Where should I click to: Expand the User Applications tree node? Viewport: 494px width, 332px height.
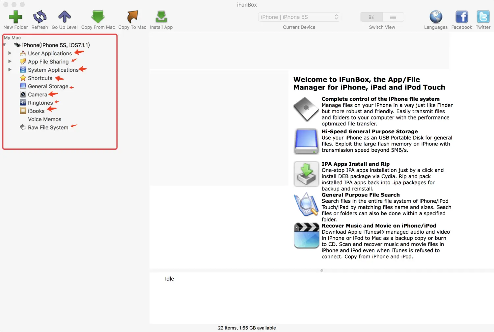pyautogui.click(x=10, y=53)
